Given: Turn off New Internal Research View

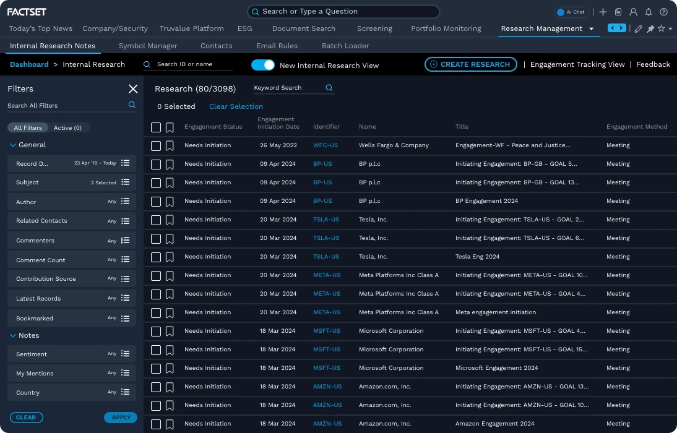Looking at the screenshot, I should (x=262, y=64).
